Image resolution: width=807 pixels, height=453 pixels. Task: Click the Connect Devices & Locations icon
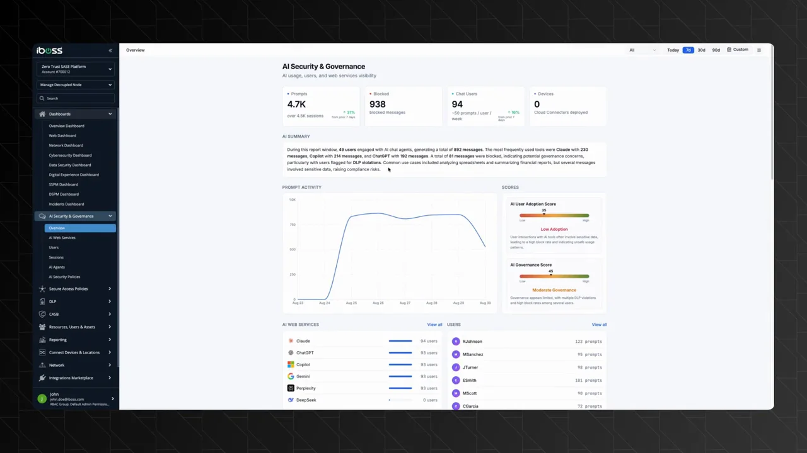[42, 352]
